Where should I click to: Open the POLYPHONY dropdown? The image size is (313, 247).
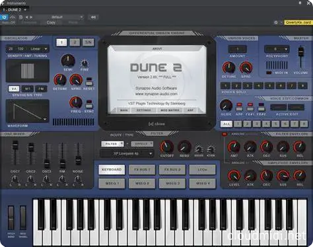(277, 49)
